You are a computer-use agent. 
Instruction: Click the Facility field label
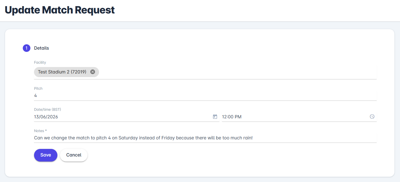click(40, 63)
